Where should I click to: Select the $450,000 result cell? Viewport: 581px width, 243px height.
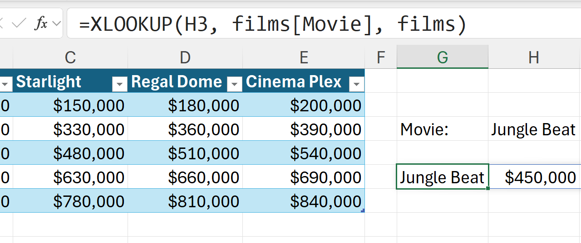[x=536, y=177]
